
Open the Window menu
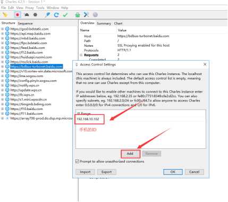(53, 7)
